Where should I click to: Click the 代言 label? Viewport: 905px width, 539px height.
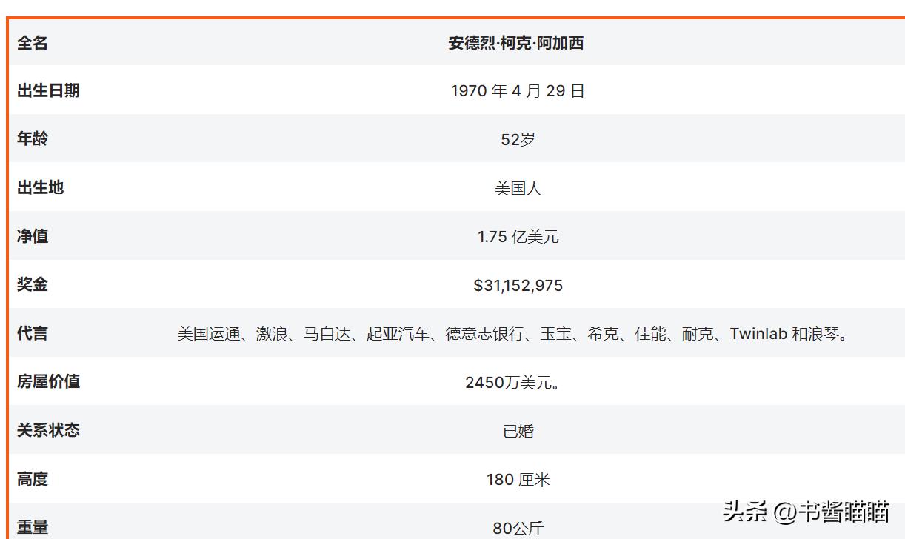pos(33,333)
